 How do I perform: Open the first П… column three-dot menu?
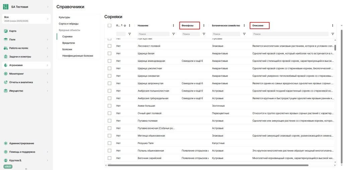[x=130, y=25]
